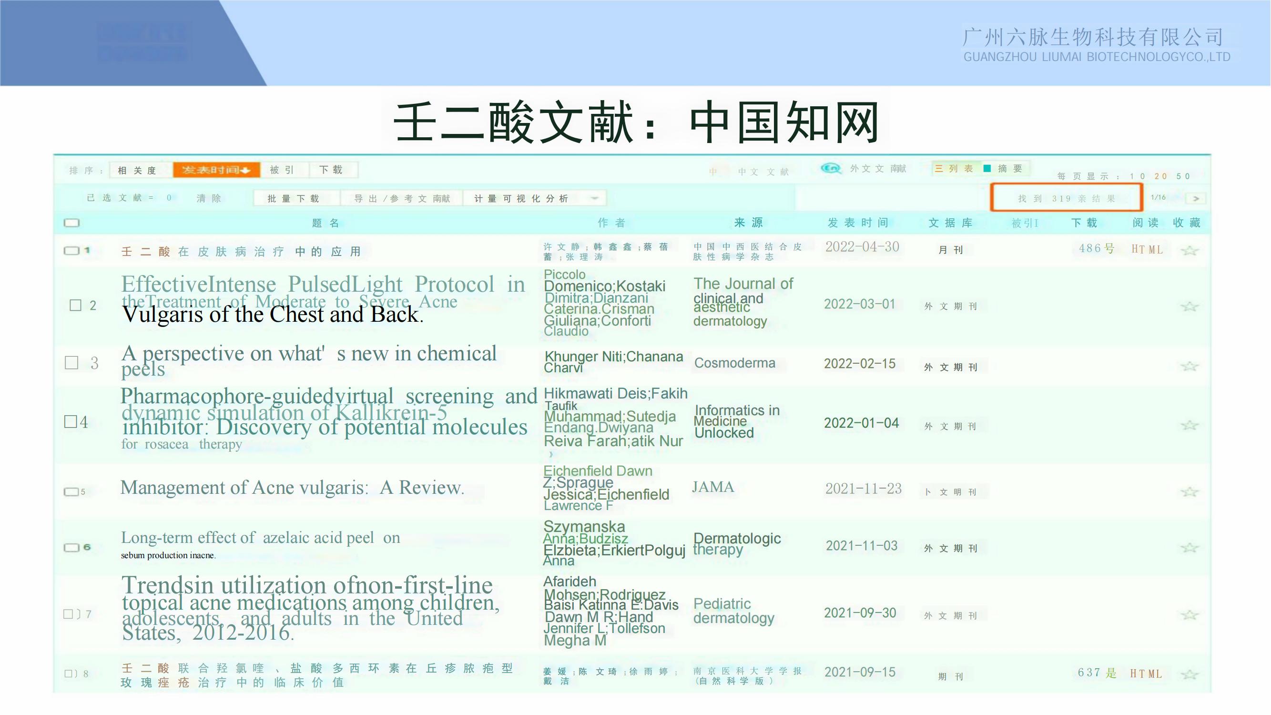
Task: Switch to 外文文献 tab
Action: pyautogui.click(x=878, y=169)
